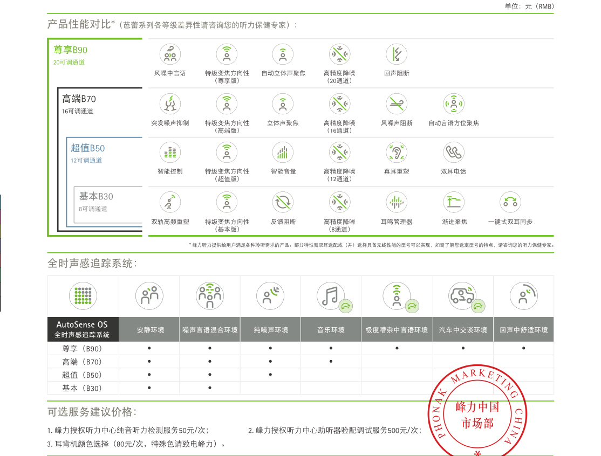Click the AutoSense OS green grid icon
Screen dimensions: 601x456
point(83,296)
